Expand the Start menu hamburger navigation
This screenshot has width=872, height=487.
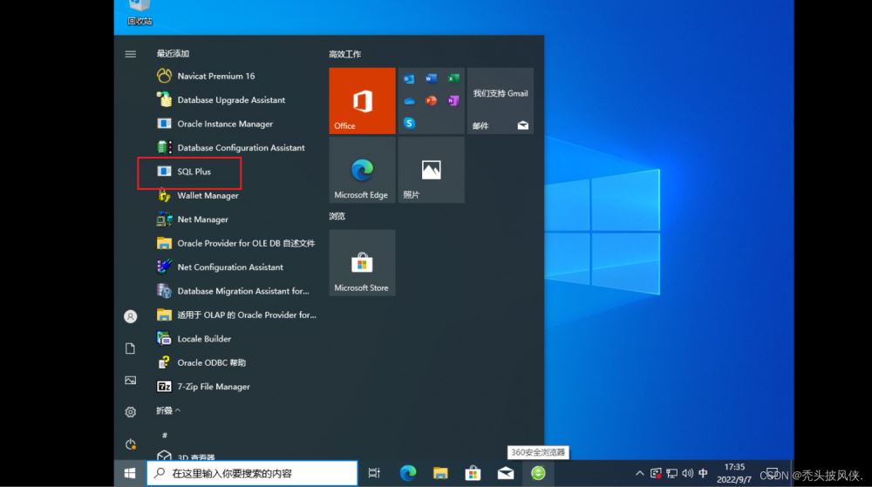131,54
